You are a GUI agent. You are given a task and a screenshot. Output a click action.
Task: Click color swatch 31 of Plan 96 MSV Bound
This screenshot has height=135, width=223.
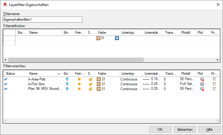(99, 89)
